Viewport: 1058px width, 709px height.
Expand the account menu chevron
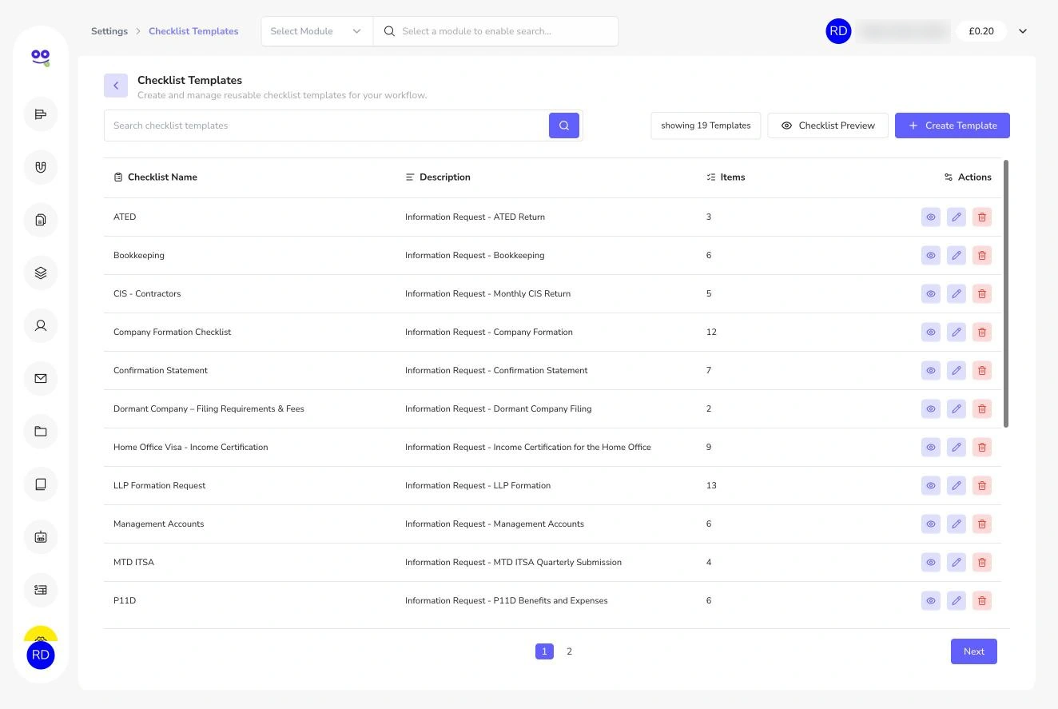pos(1023,31)
